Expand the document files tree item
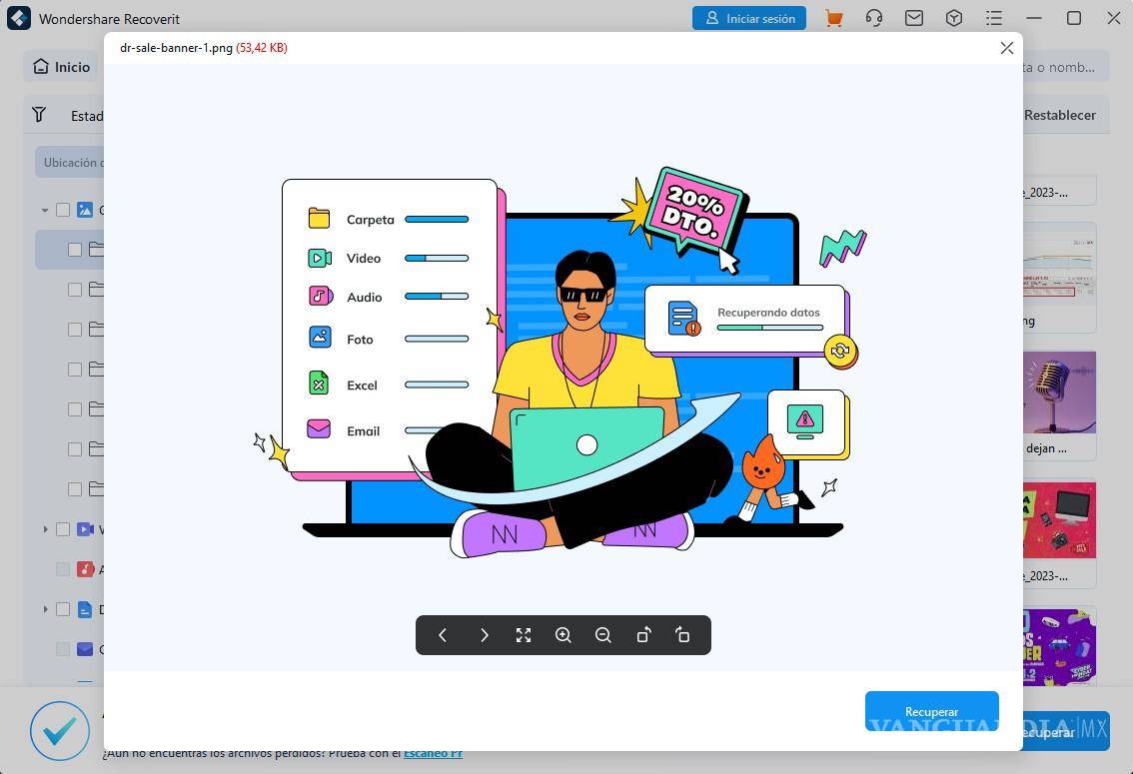1133x774 pixels. [x=46, y=609]
